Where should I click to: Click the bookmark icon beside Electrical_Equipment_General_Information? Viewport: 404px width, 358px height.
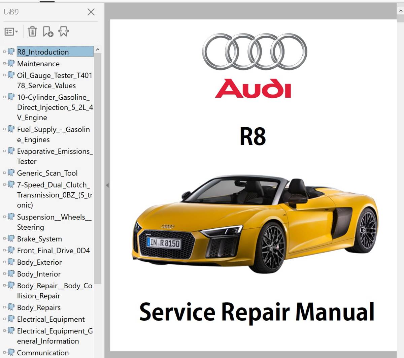[x=11, y=331]
